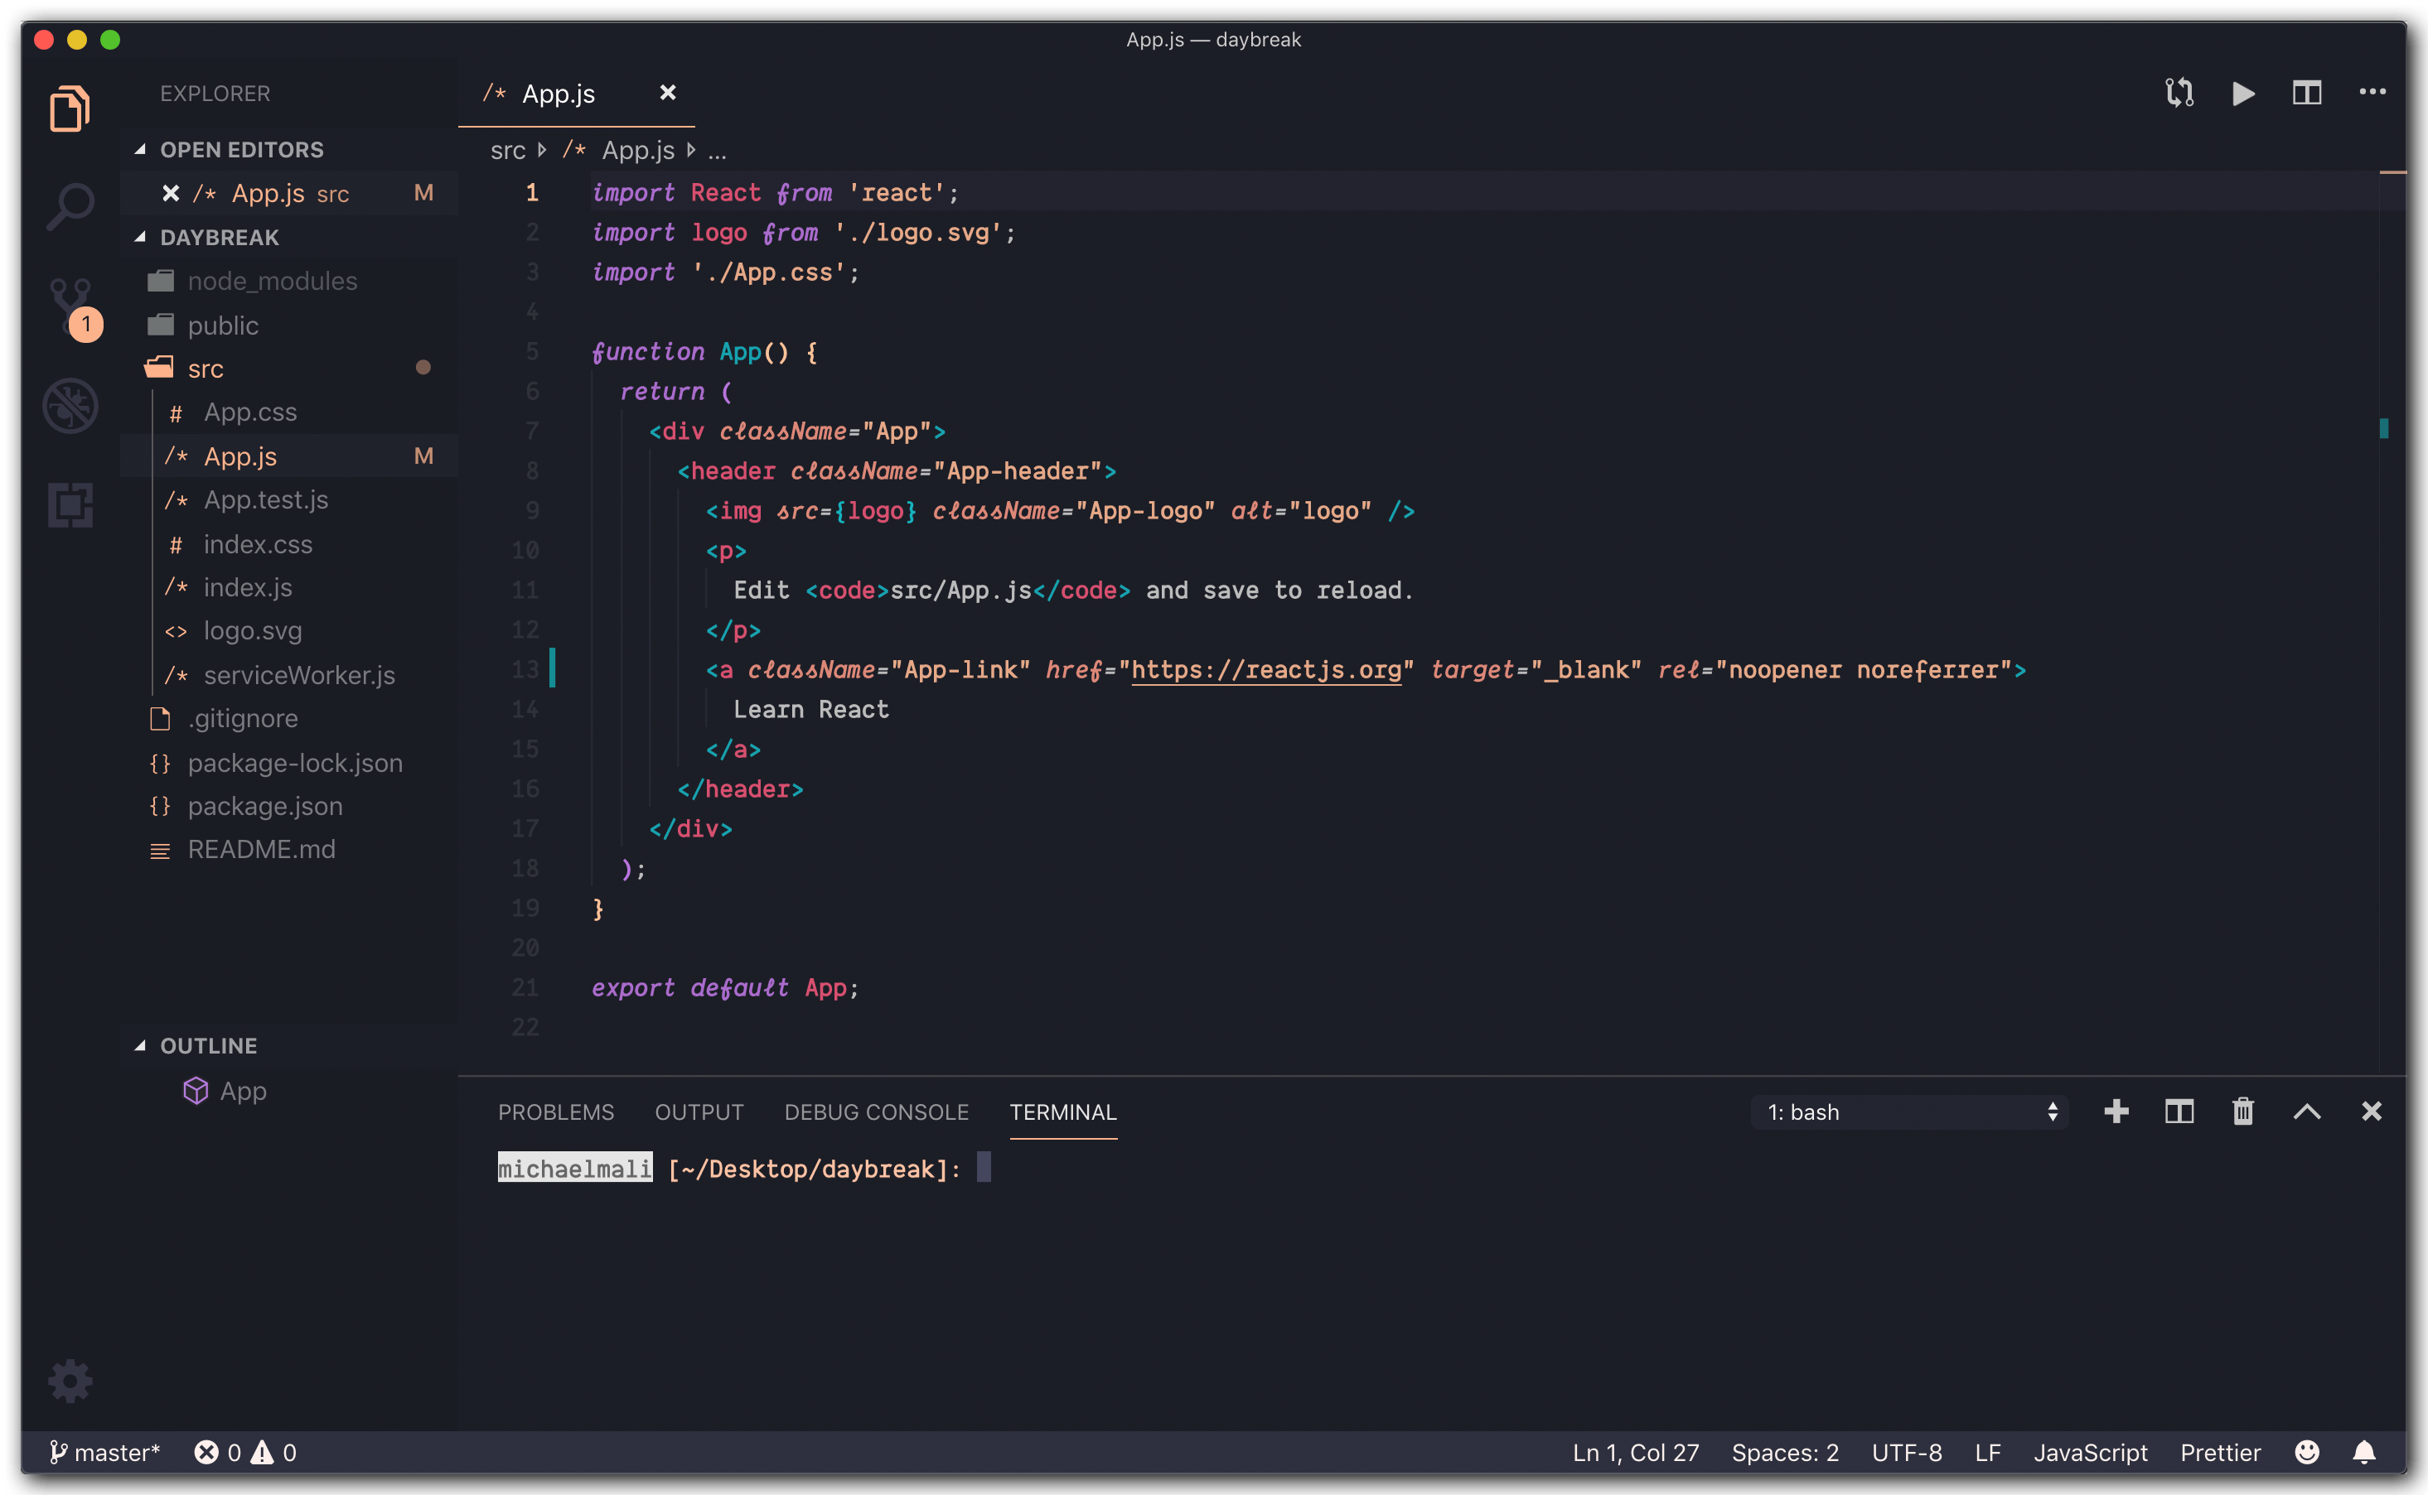Click the master* git branch indicator
The image size is (2428, 1495).
coord(104,1451)
